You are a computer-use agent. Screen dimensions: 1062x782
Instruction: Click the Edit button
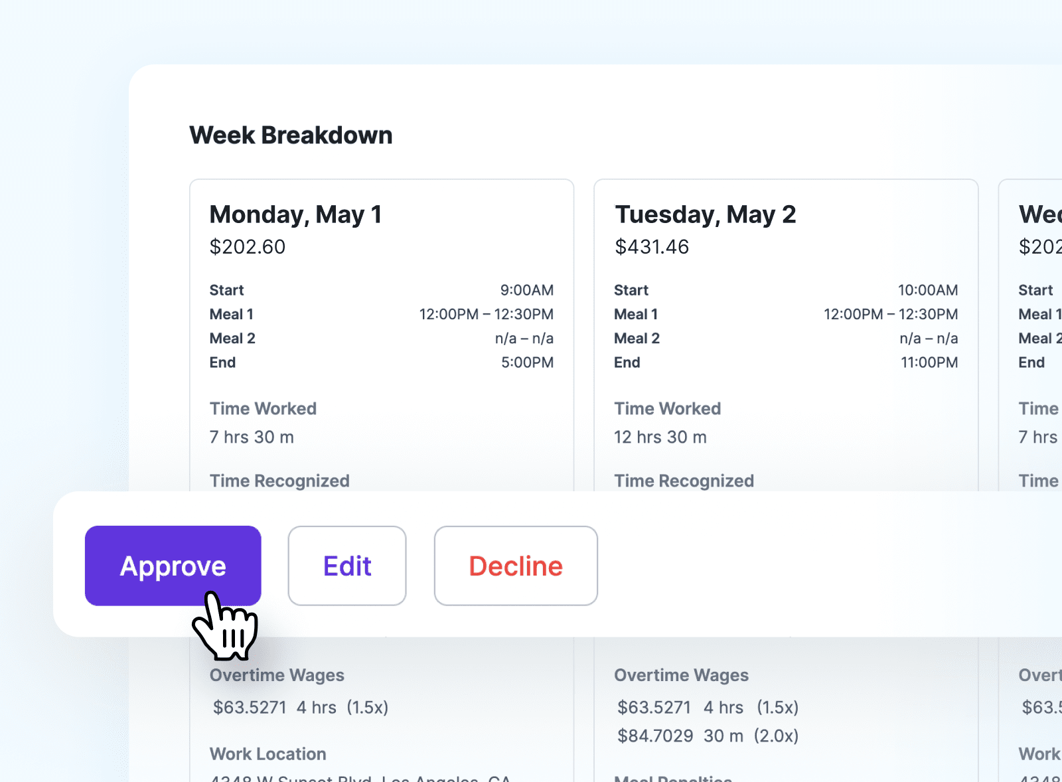pos(346,566)
